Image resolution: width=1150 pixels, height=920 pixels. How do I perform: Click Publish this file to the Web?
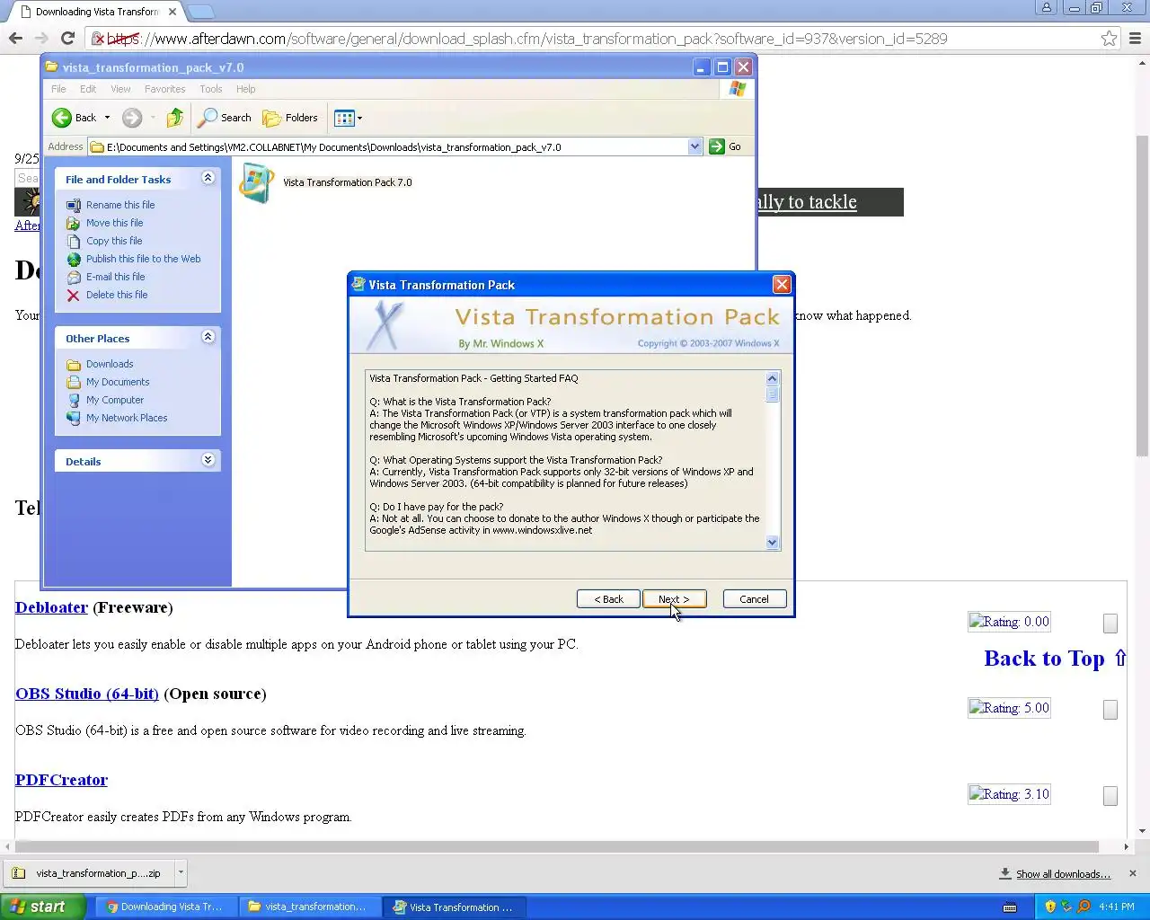(143, 259)
